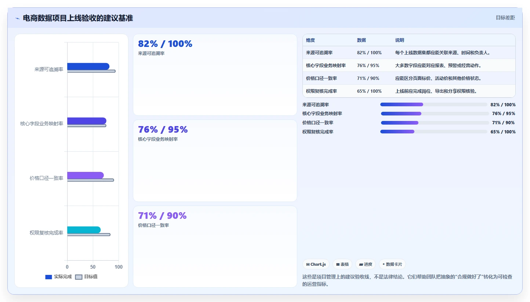Click the gray target bar for 权限复核完成率
The image size is (530, 302).
click(x=88, y=235)
